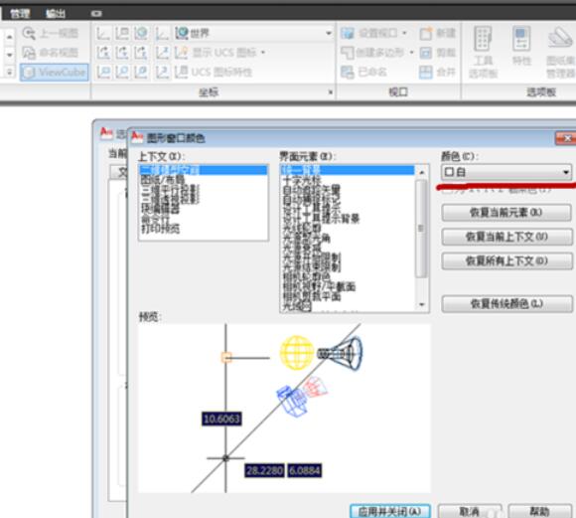Click 界面元素 list scroll up arrow
The width and height of the screenshot is (576, 518).
[422, 172]
